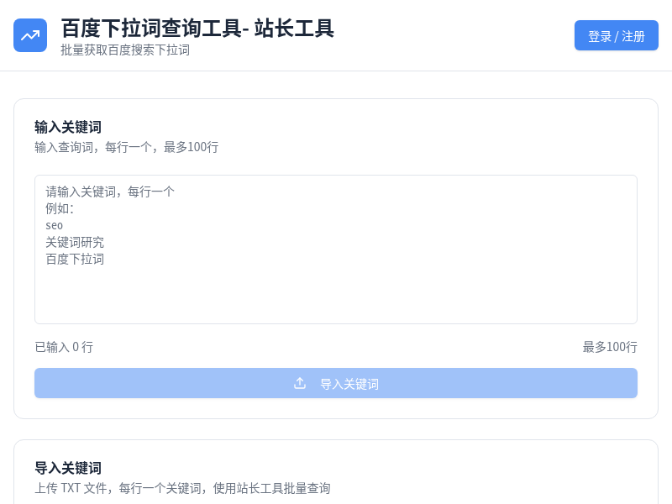
Task: Click the hint 输入查询词，每行一个，最多100行
Action: coord(126,147)
